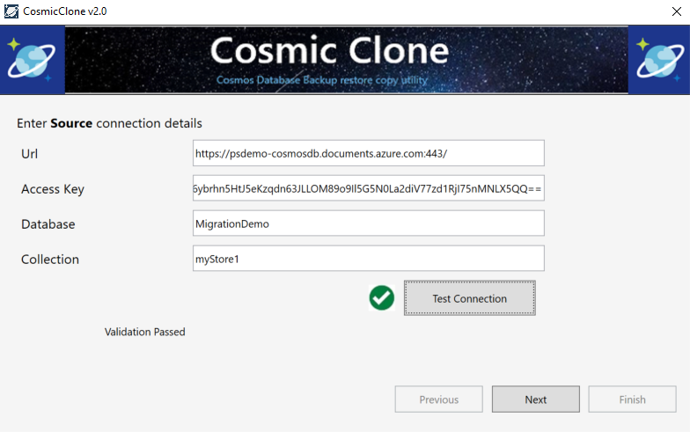Focus the Access Key input field
This screenshot has width=690, height=432.
tap(368, 188)
